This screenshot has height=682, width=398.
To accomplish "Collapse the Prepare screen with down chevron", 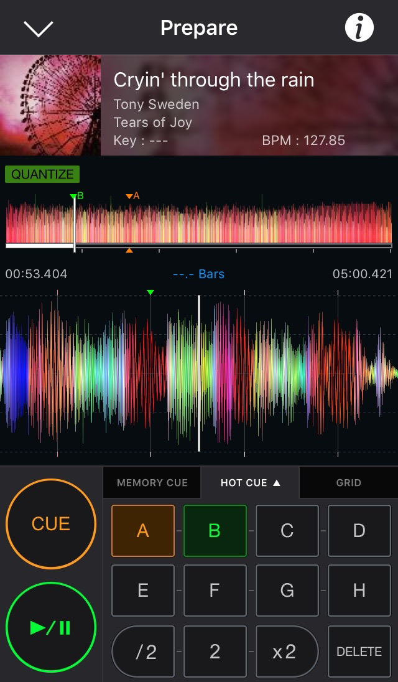I will (39, 28).
